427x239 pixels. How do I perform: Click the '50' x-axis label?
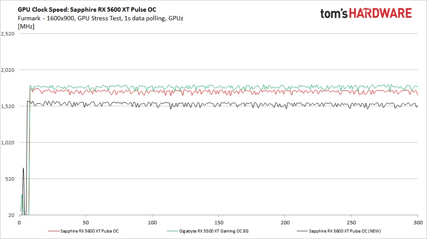coord(86,223)
